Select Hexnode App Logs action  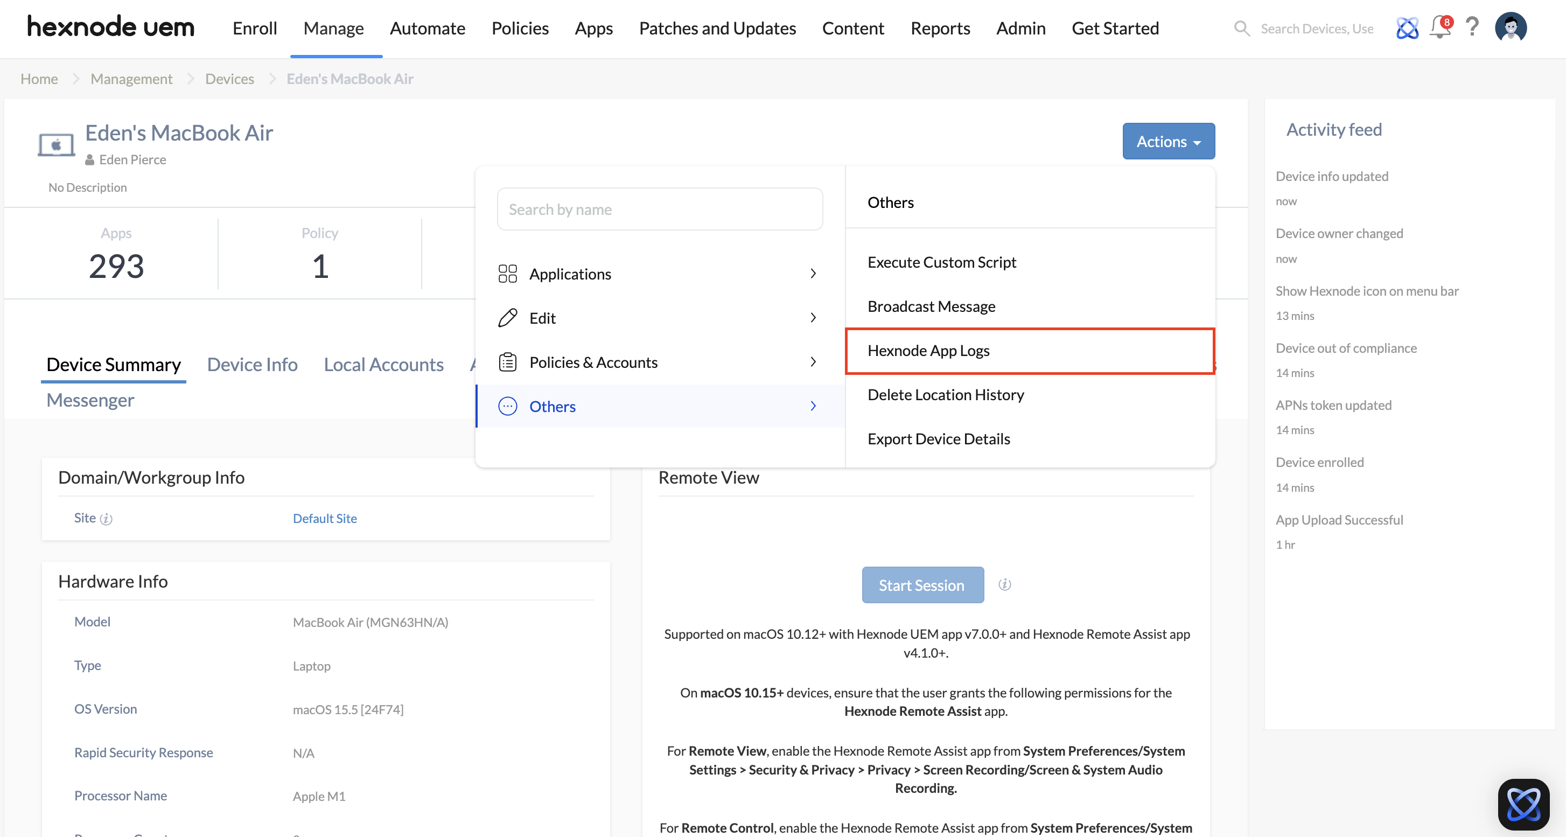tap(1030, 351)
